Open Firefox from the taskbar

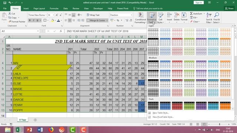[51, 130]
